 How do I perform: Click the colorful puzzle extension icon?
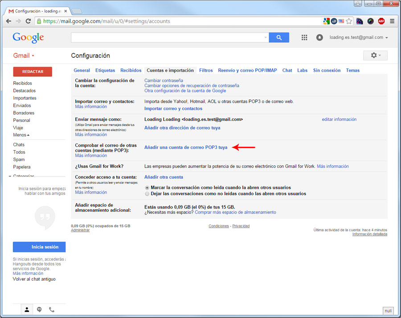pos(326,21)
